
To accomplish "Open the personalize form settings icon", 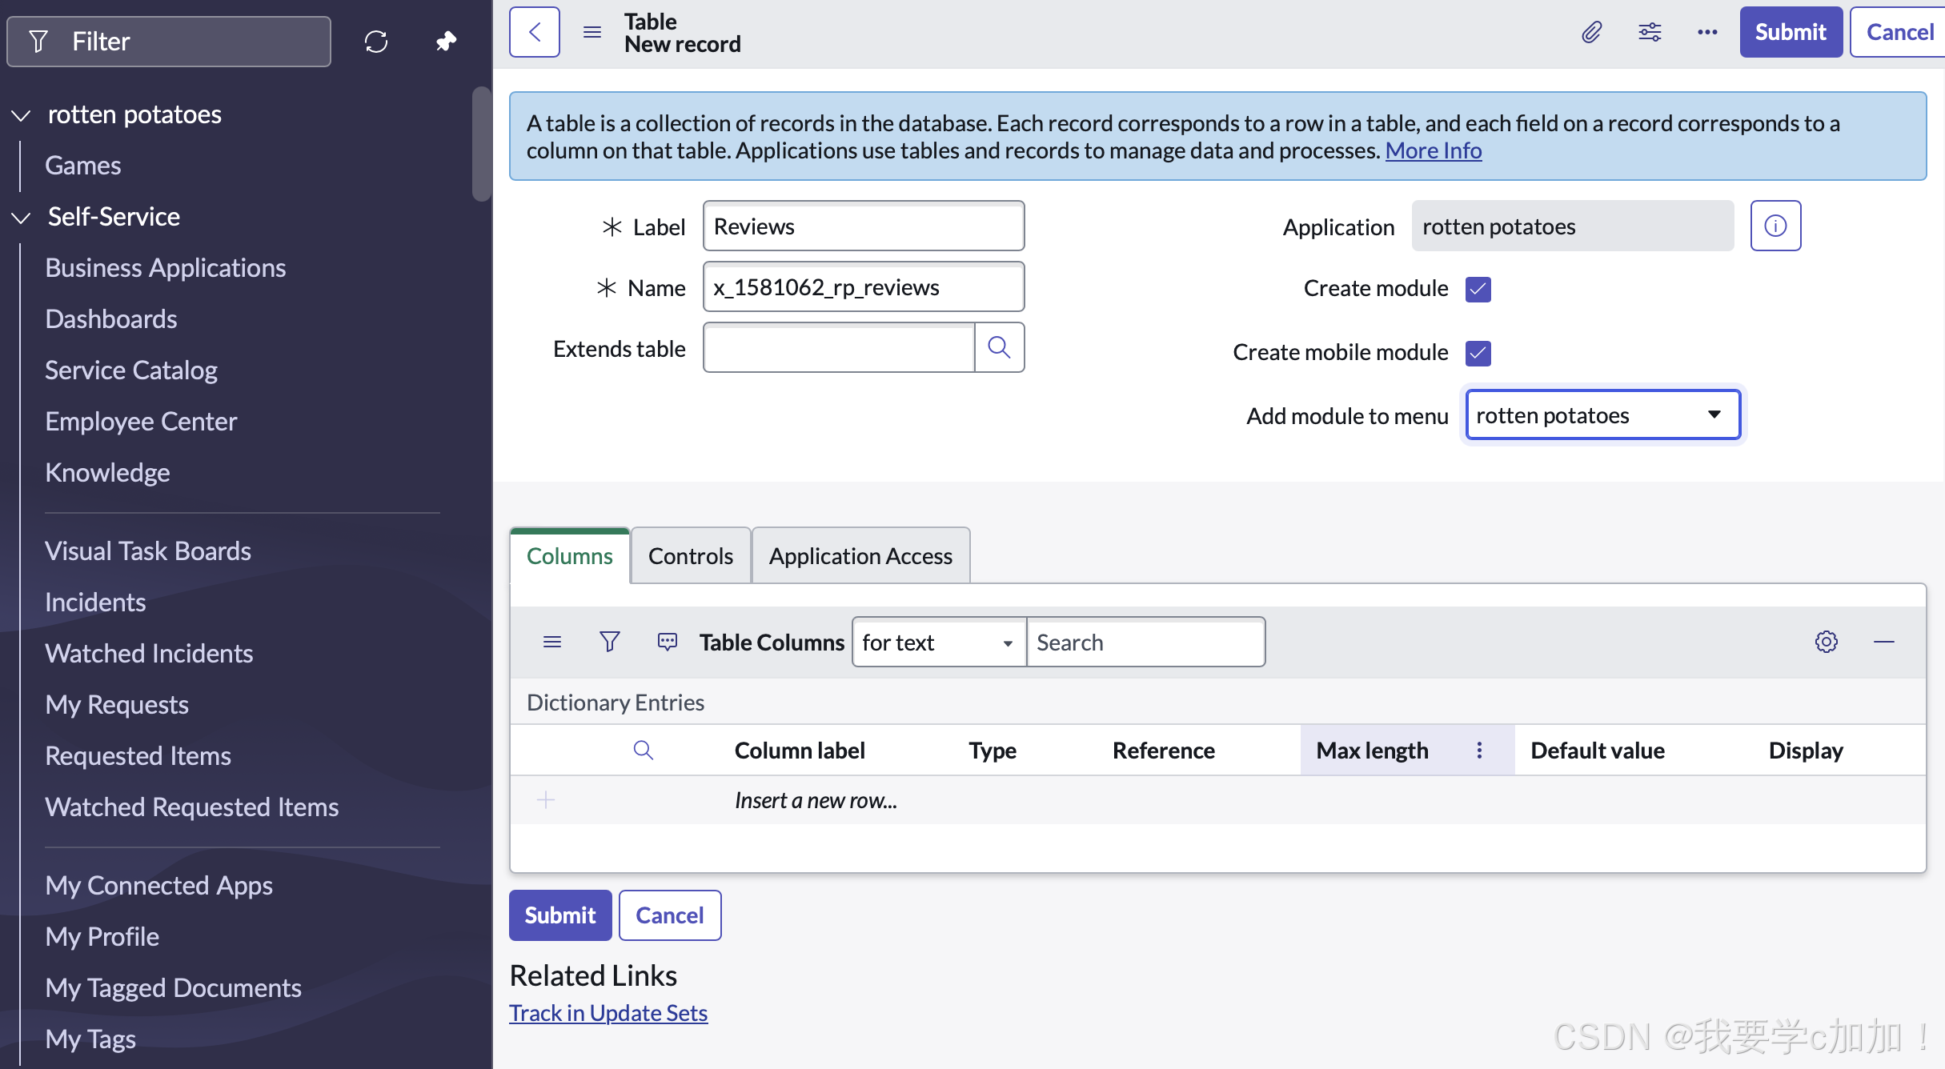I will coord(1650,32).
